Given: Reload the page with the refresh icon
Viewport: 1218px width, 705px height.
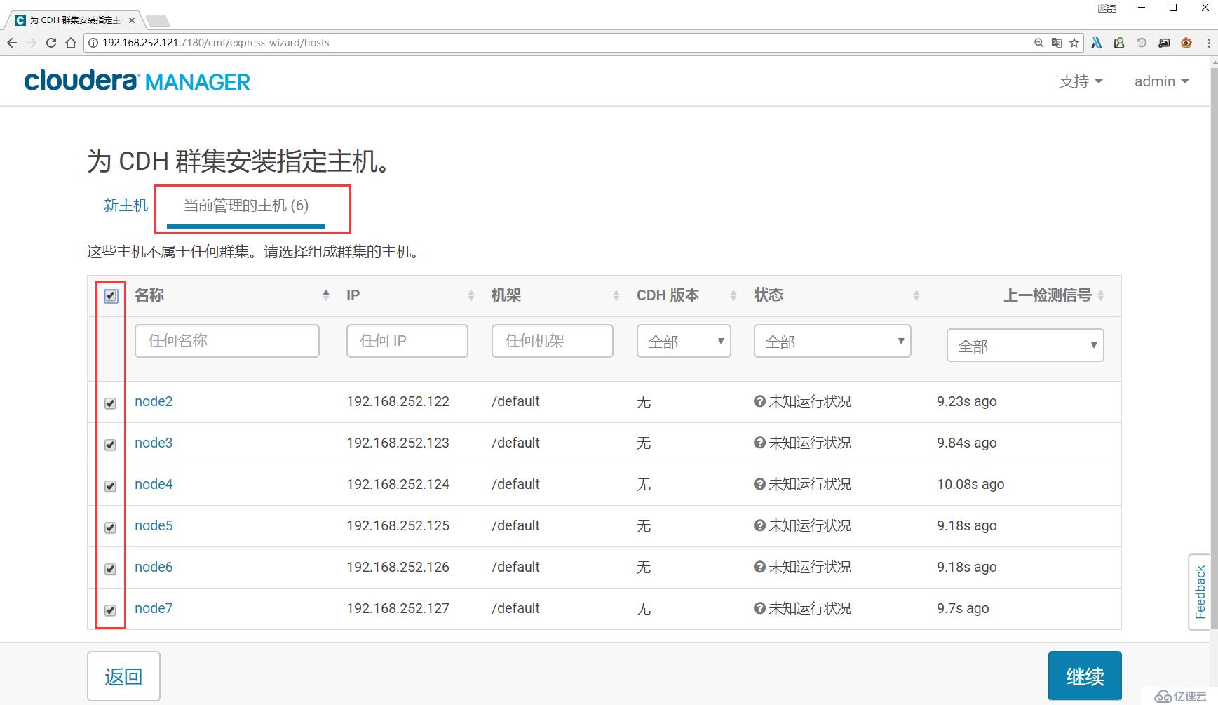Looking at the screenshot, I should 51,43.
